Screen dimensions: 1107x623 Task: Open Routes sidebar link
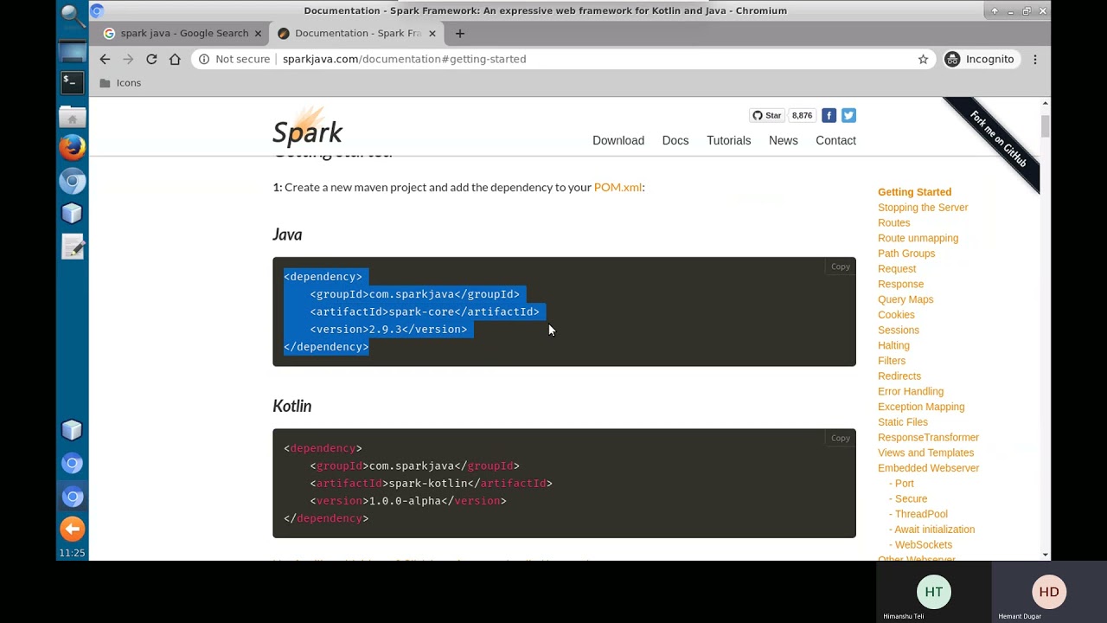coord(893,222)
